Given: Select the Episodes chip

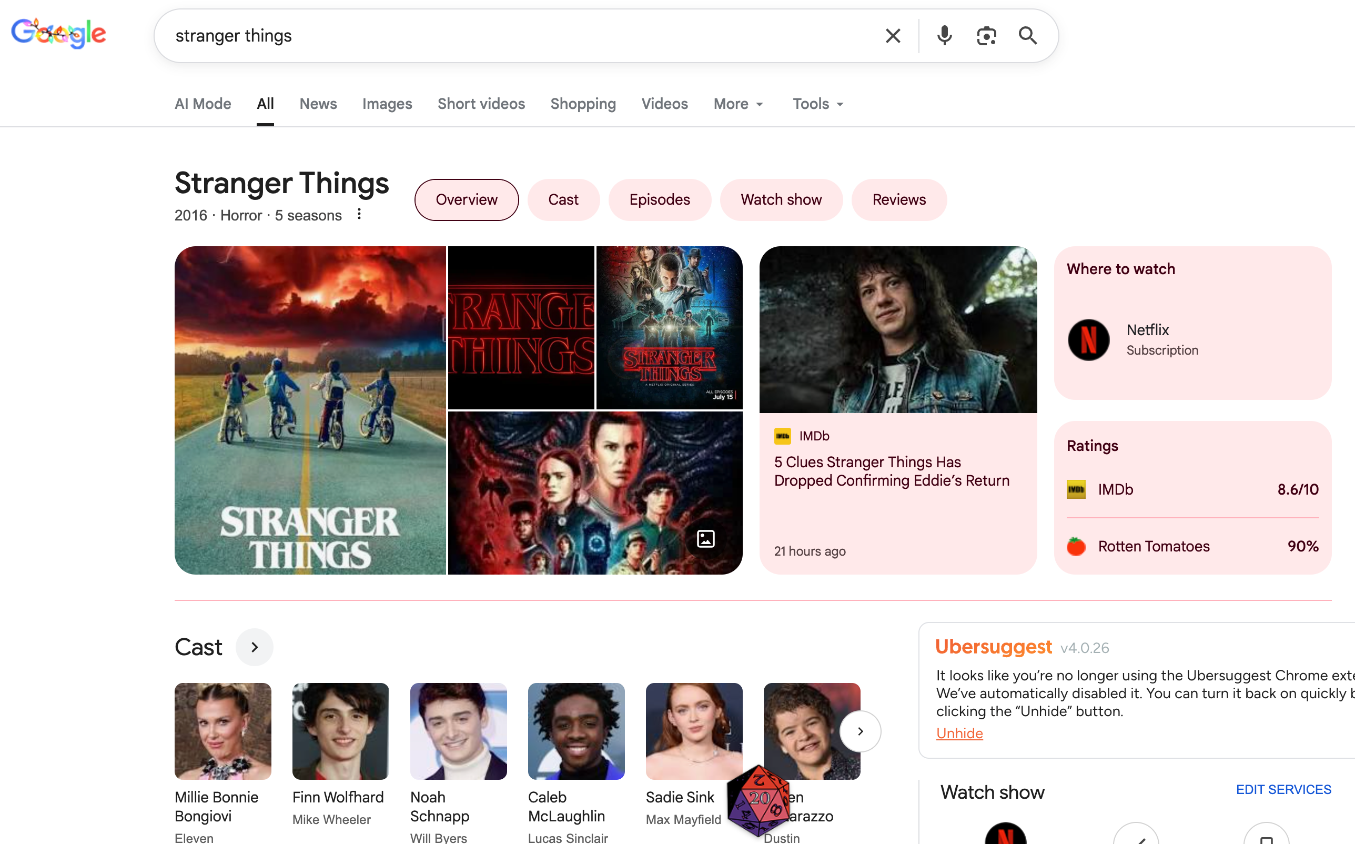Looking at the screenshot, I should pyautogui.click(x=660, y=200).
